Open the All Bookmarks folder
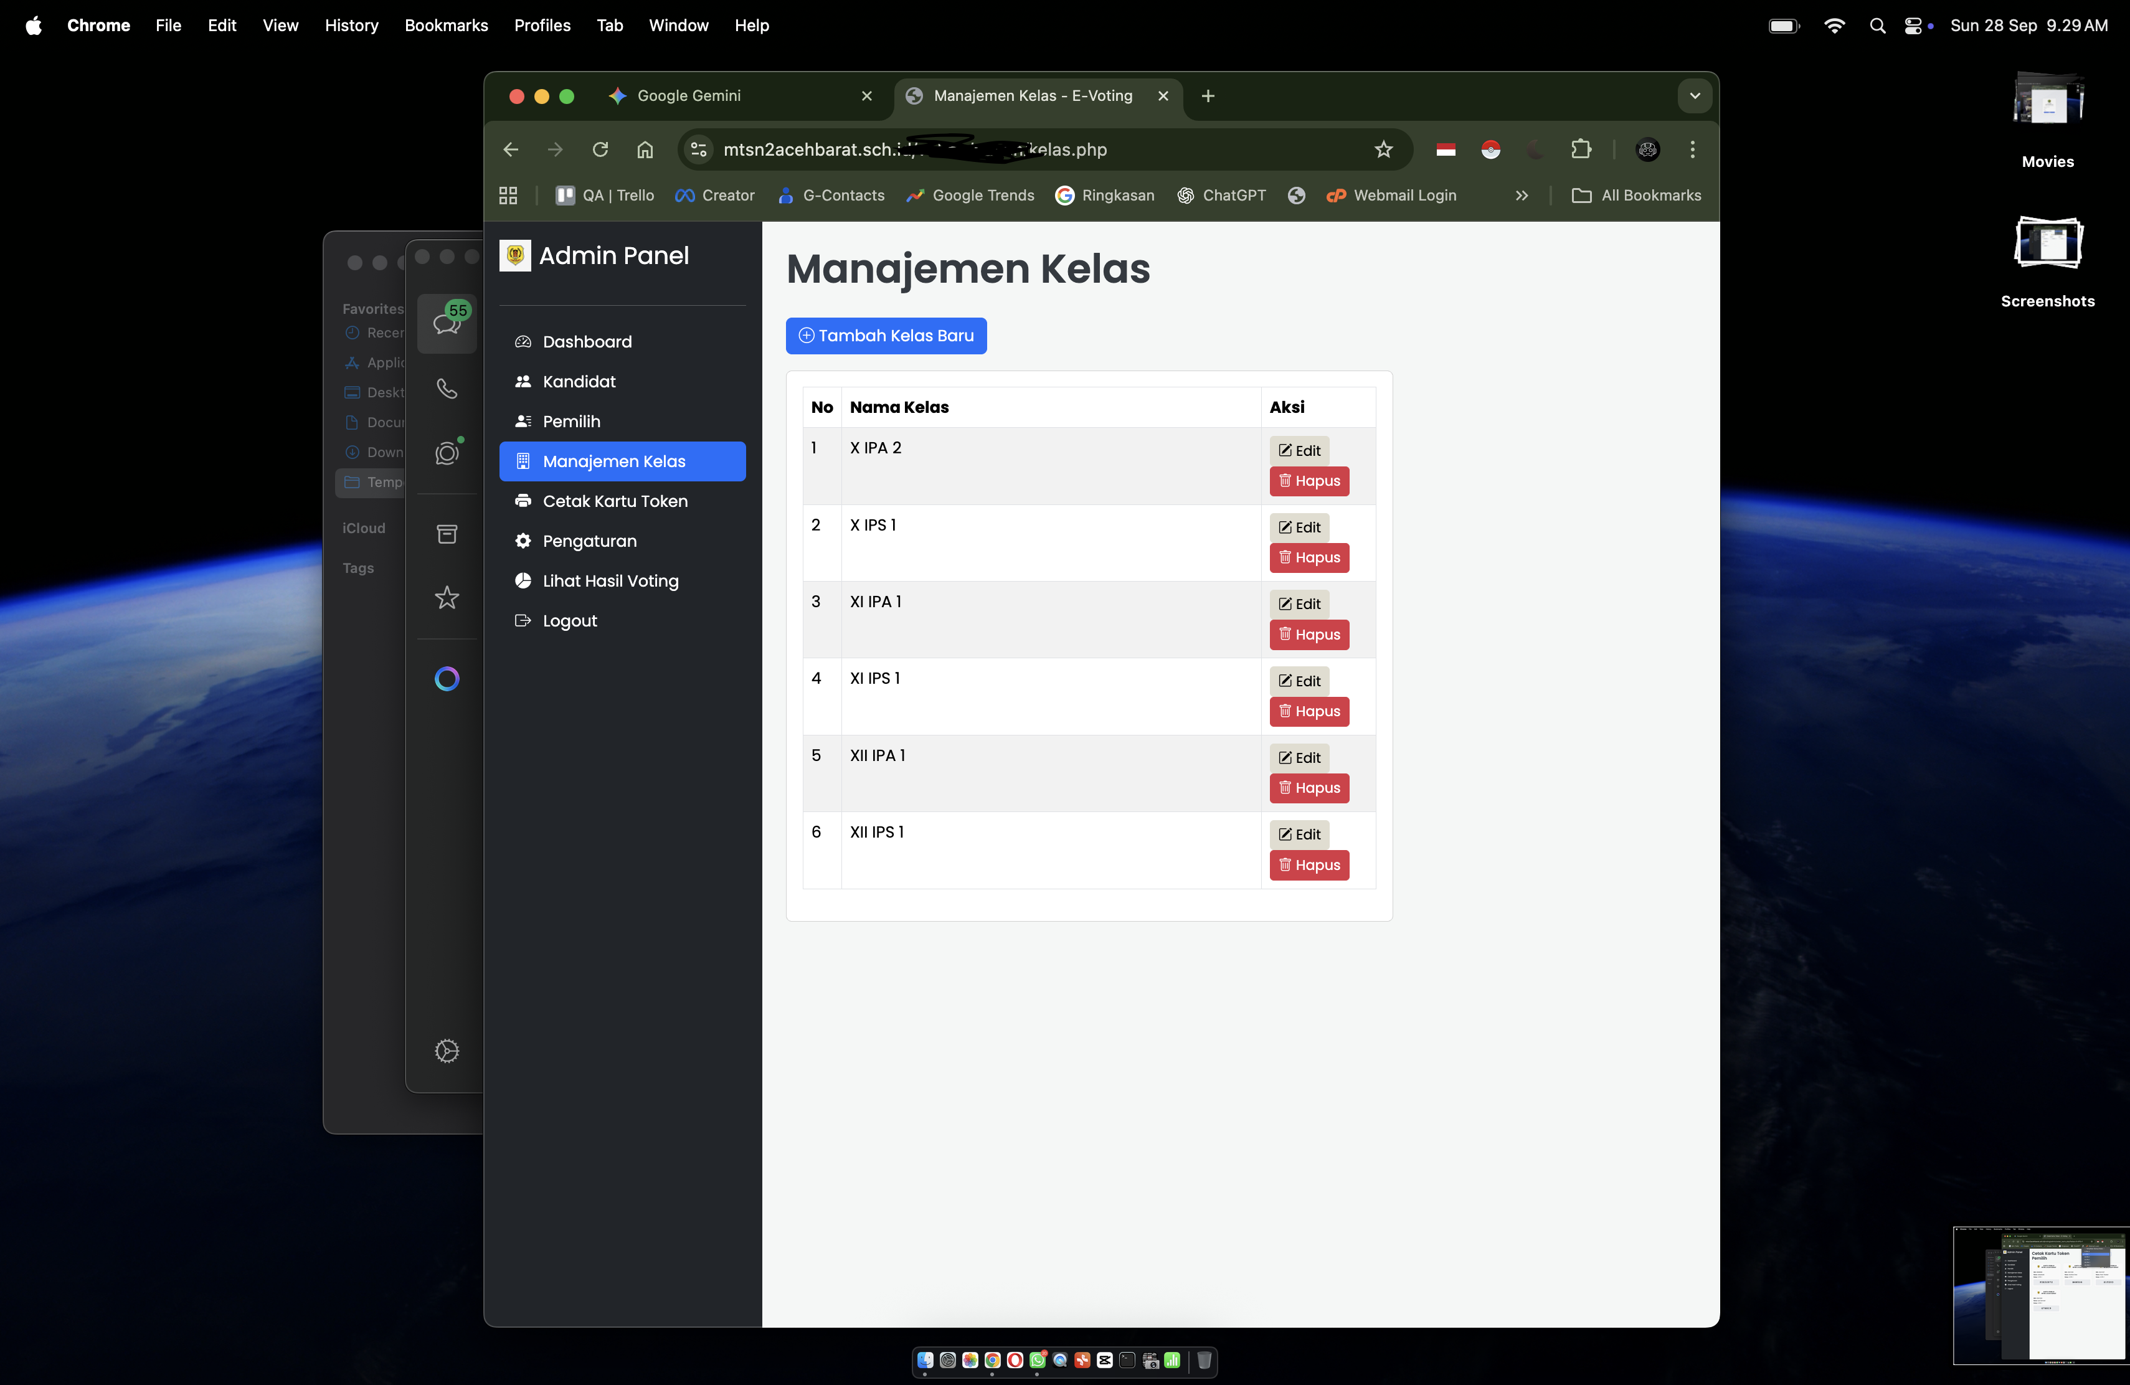 (1637, 195)
